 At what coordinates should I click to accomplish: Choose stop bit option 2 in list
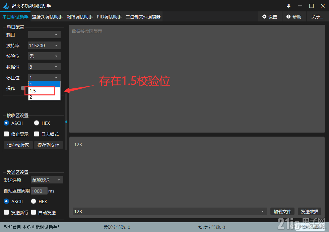click(x=44, y=97)
